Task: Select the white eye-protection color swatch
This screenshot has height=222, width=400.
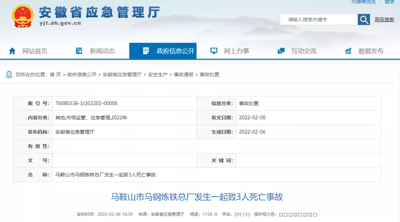Action: 315,215
